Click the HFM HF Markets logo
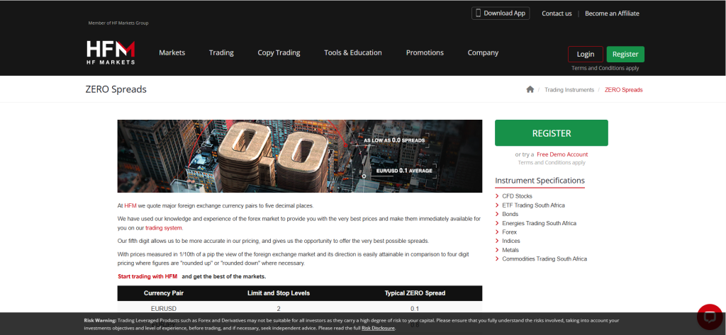Image resolution: width=726 pixels, height=335 pixels. click(x=110, y=53)
